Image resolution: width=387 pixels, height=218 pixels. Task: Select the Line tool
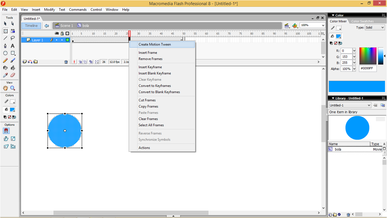[x=5, y=38]
